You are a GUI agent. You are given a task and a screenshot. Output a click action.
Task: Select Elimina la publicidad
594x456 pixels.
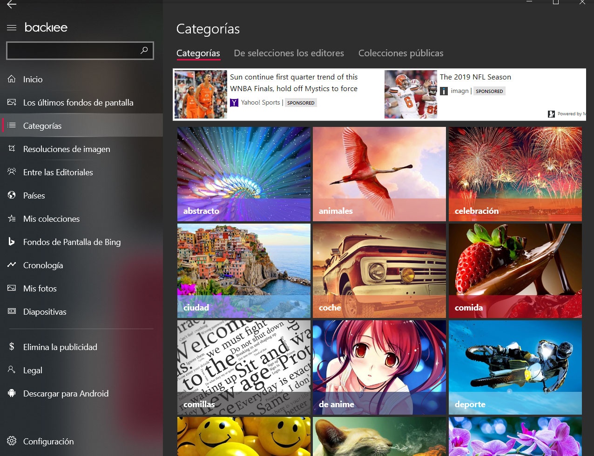pos(81,347)
